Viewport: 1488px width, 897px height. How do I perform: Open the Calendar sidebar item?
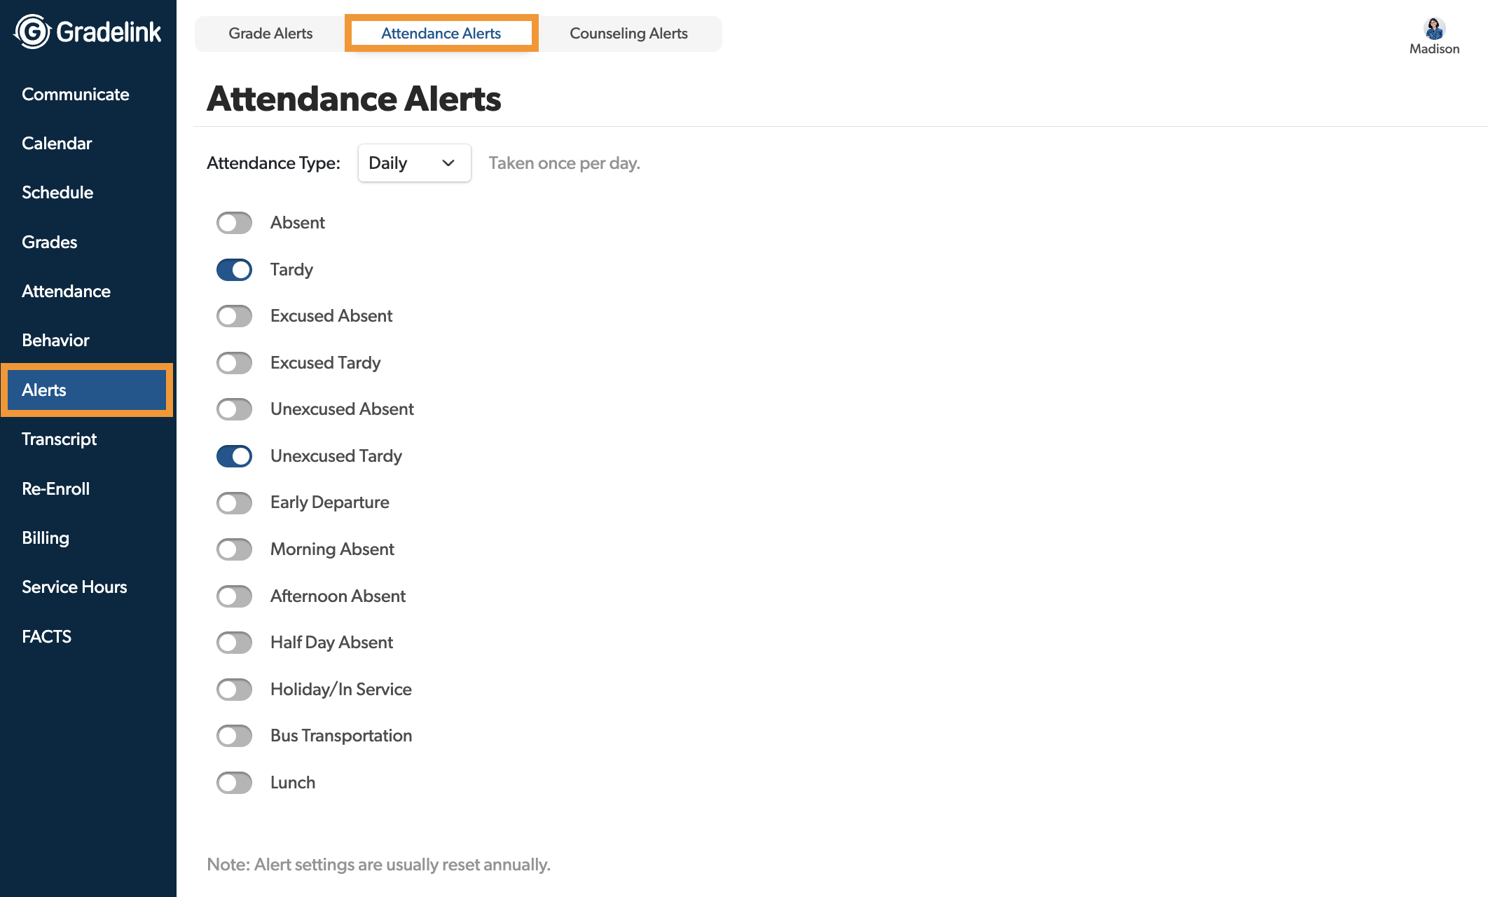[x=57, y=144]
